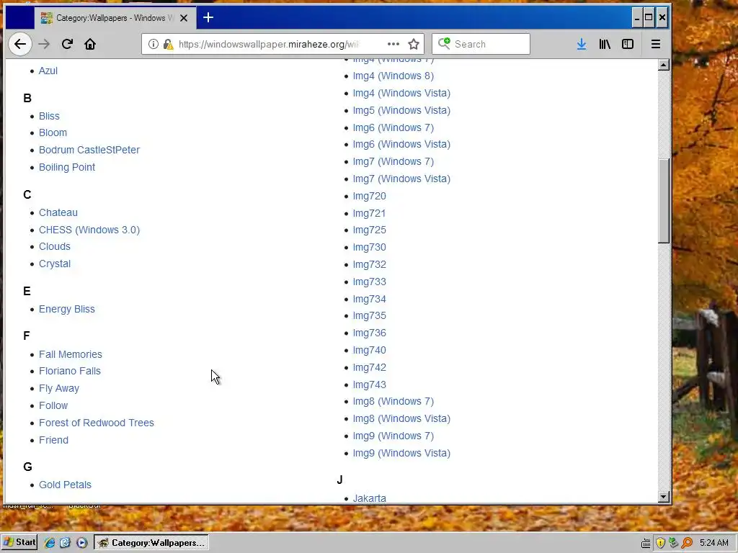Open Img9 (Windows Vista) link
This screenshot has height=553, width=738.
pos(401,454)
